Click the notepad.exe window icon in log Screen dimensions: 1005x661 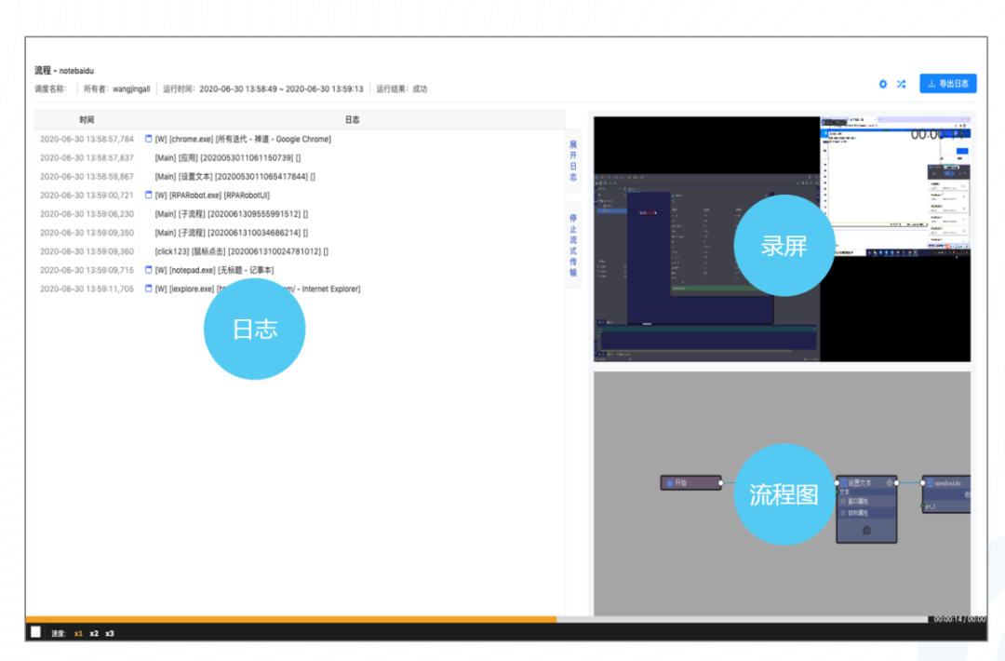click(149, 269)
